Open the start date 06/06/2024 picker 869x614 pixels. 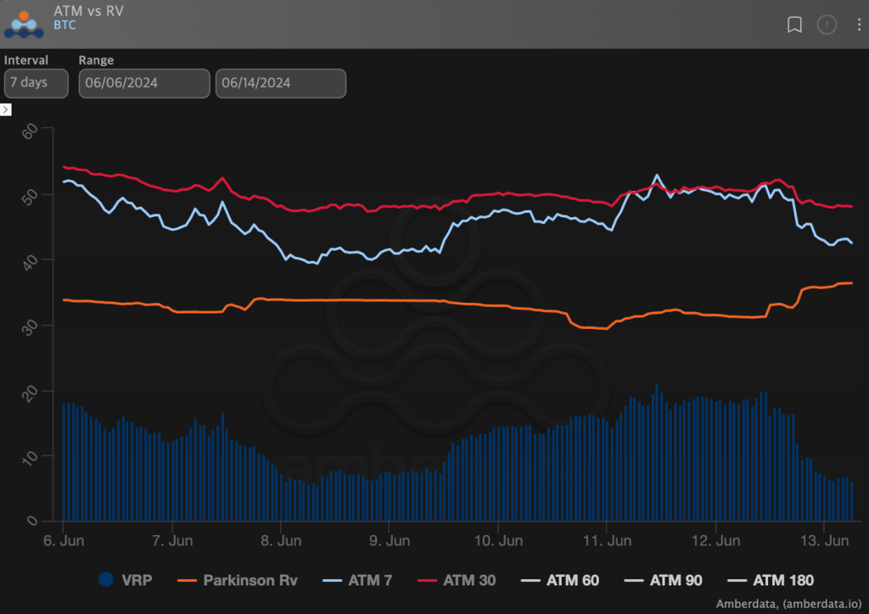coord(144,83)
